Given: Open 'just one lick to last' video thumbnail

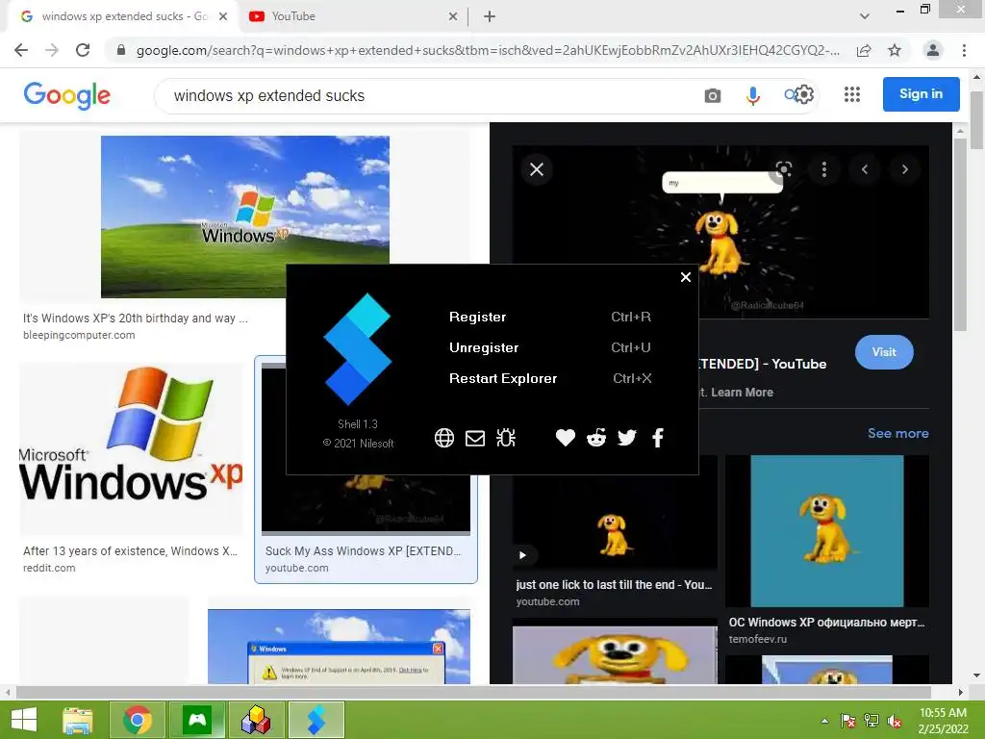Looking at the screenshot, I should point(615,522).
